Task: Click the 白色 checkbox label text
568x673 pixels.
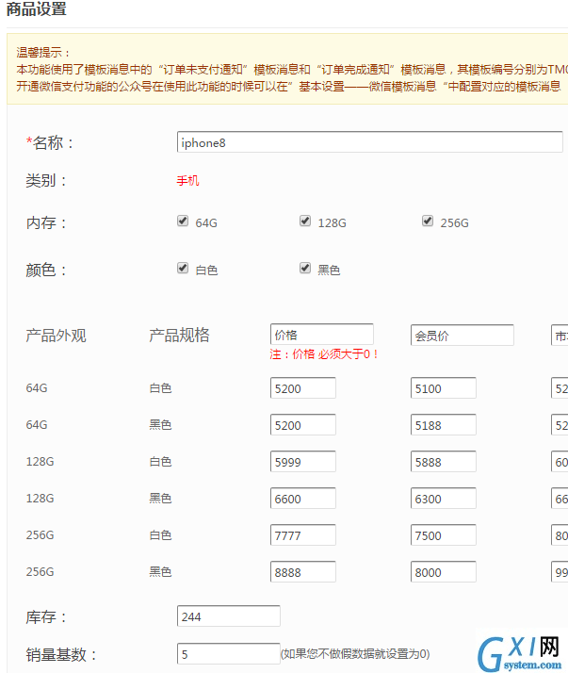Action: click(207, 270)
